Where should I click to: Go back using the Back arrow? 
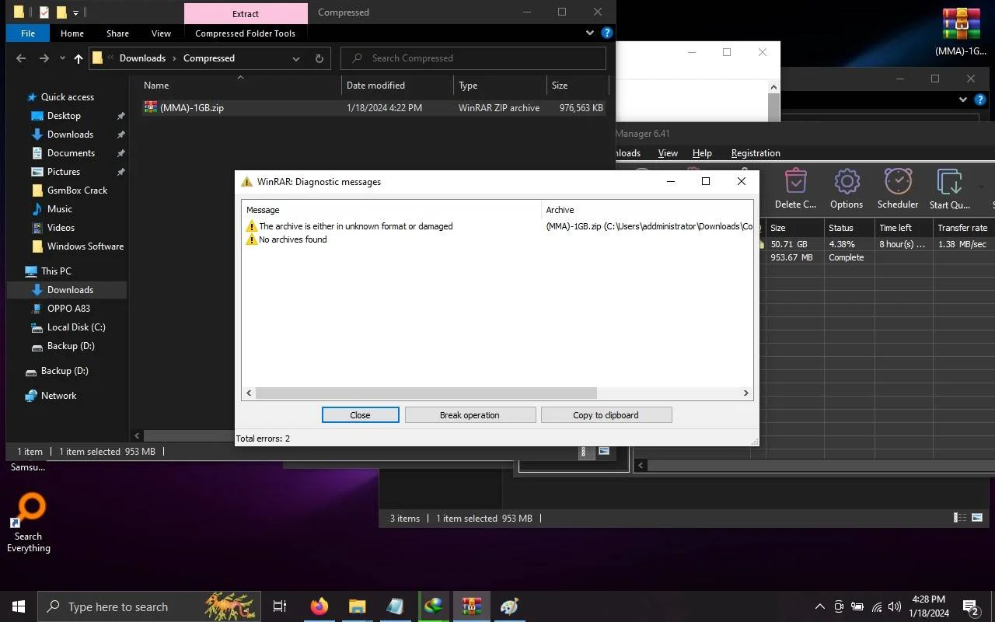click(21, 58)
